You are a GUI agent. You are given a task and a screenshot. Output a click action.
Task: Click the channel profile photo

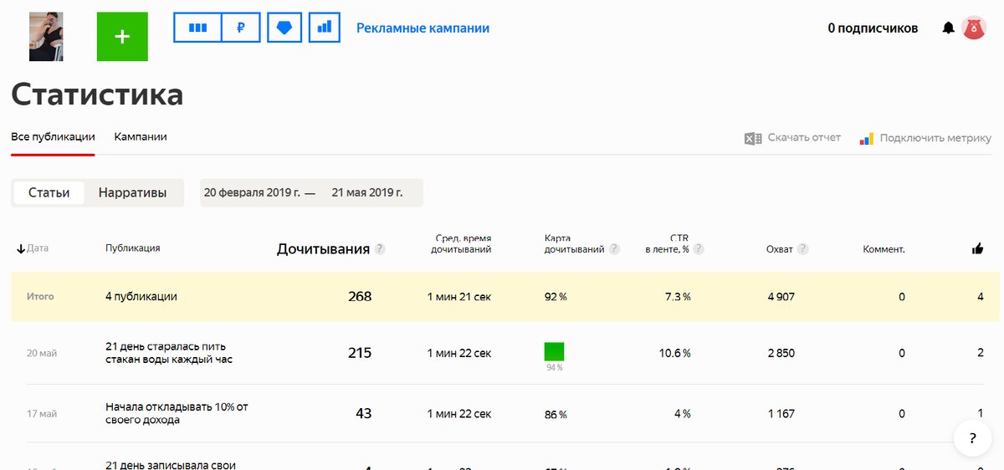click(x=46, y=37)
